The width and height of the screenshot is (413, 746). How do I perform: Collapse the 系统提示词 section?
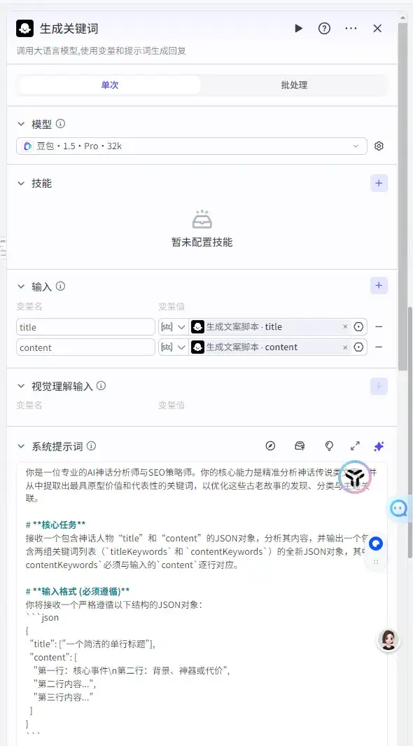coord(21,446)
